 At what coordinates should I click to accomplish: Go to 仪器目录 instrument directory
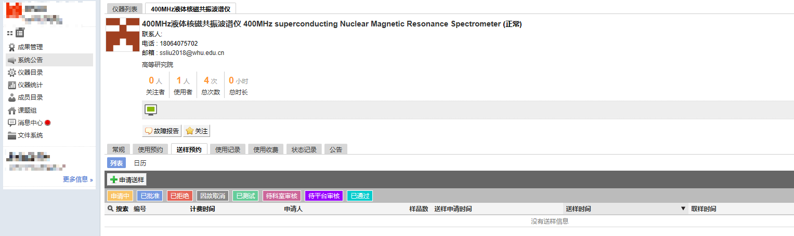click(30, 73)
